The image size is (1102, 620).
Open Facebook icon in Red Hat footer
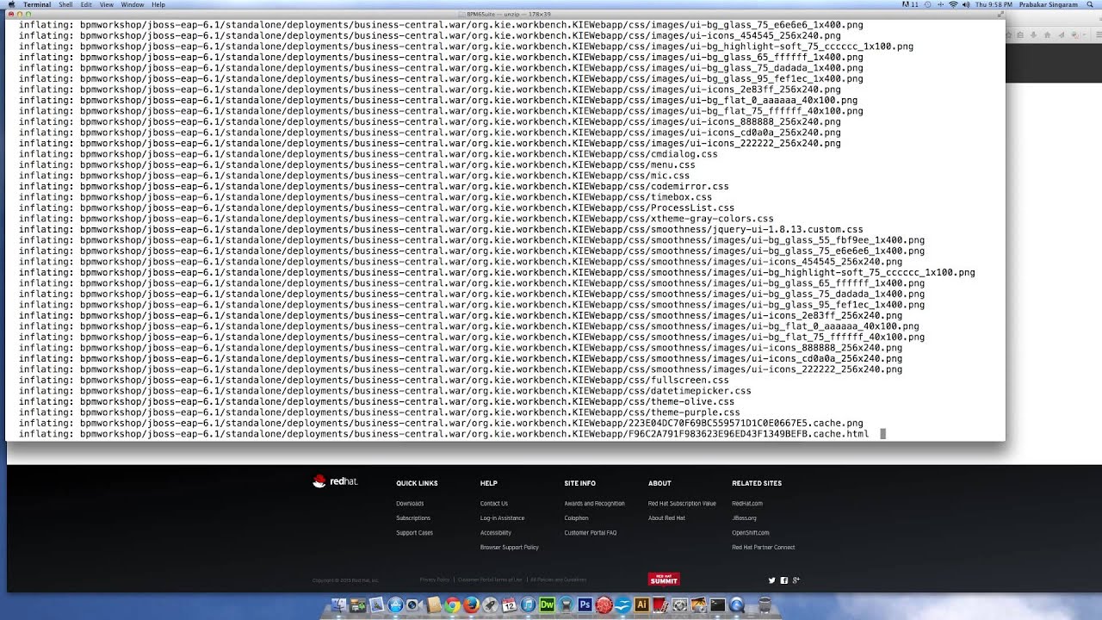784,580
